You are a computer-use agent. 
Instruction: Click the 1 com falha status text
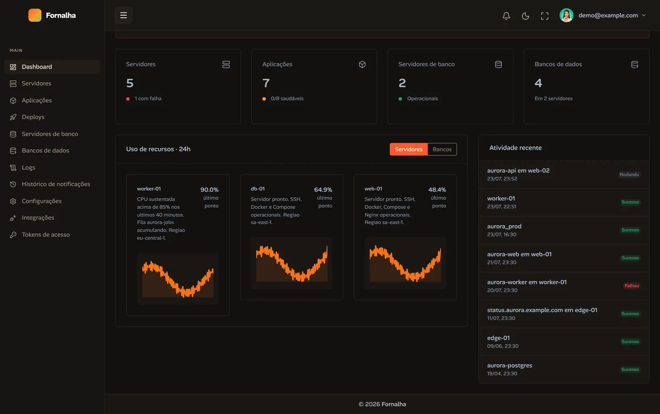tap(148, 98)
